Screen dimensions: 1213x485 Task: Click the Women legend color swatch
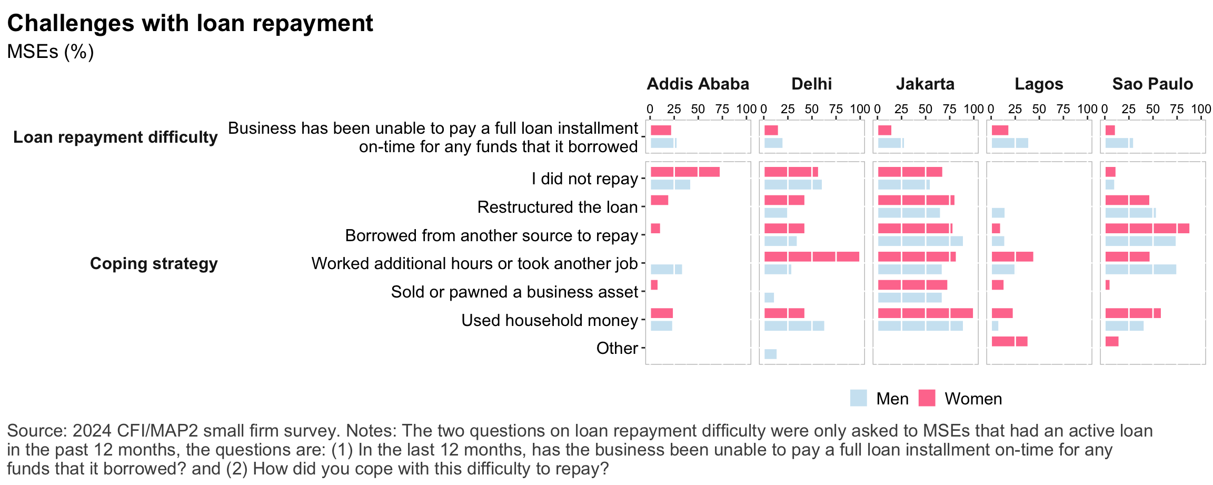927,398
